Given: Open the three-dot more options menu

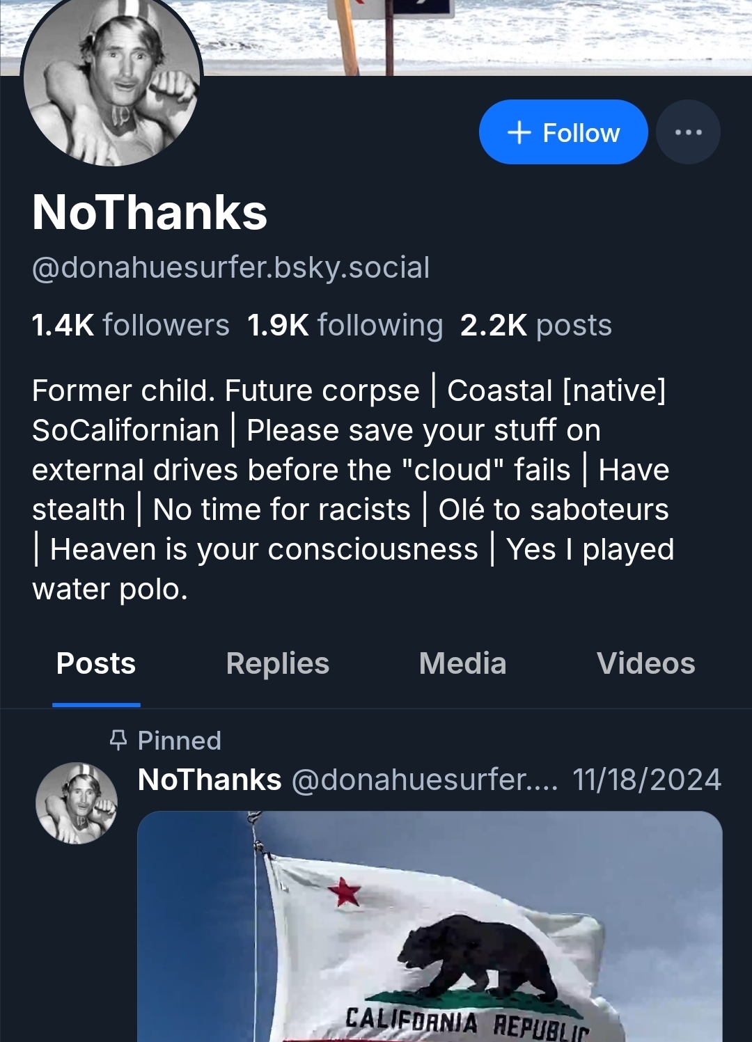Looking at the screenshot, I should (x=688, y=132).
